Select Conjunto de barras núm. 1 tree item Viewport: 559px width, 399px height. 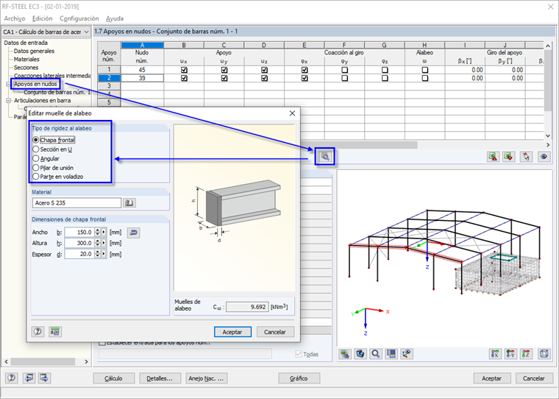[x=57, y=93]
